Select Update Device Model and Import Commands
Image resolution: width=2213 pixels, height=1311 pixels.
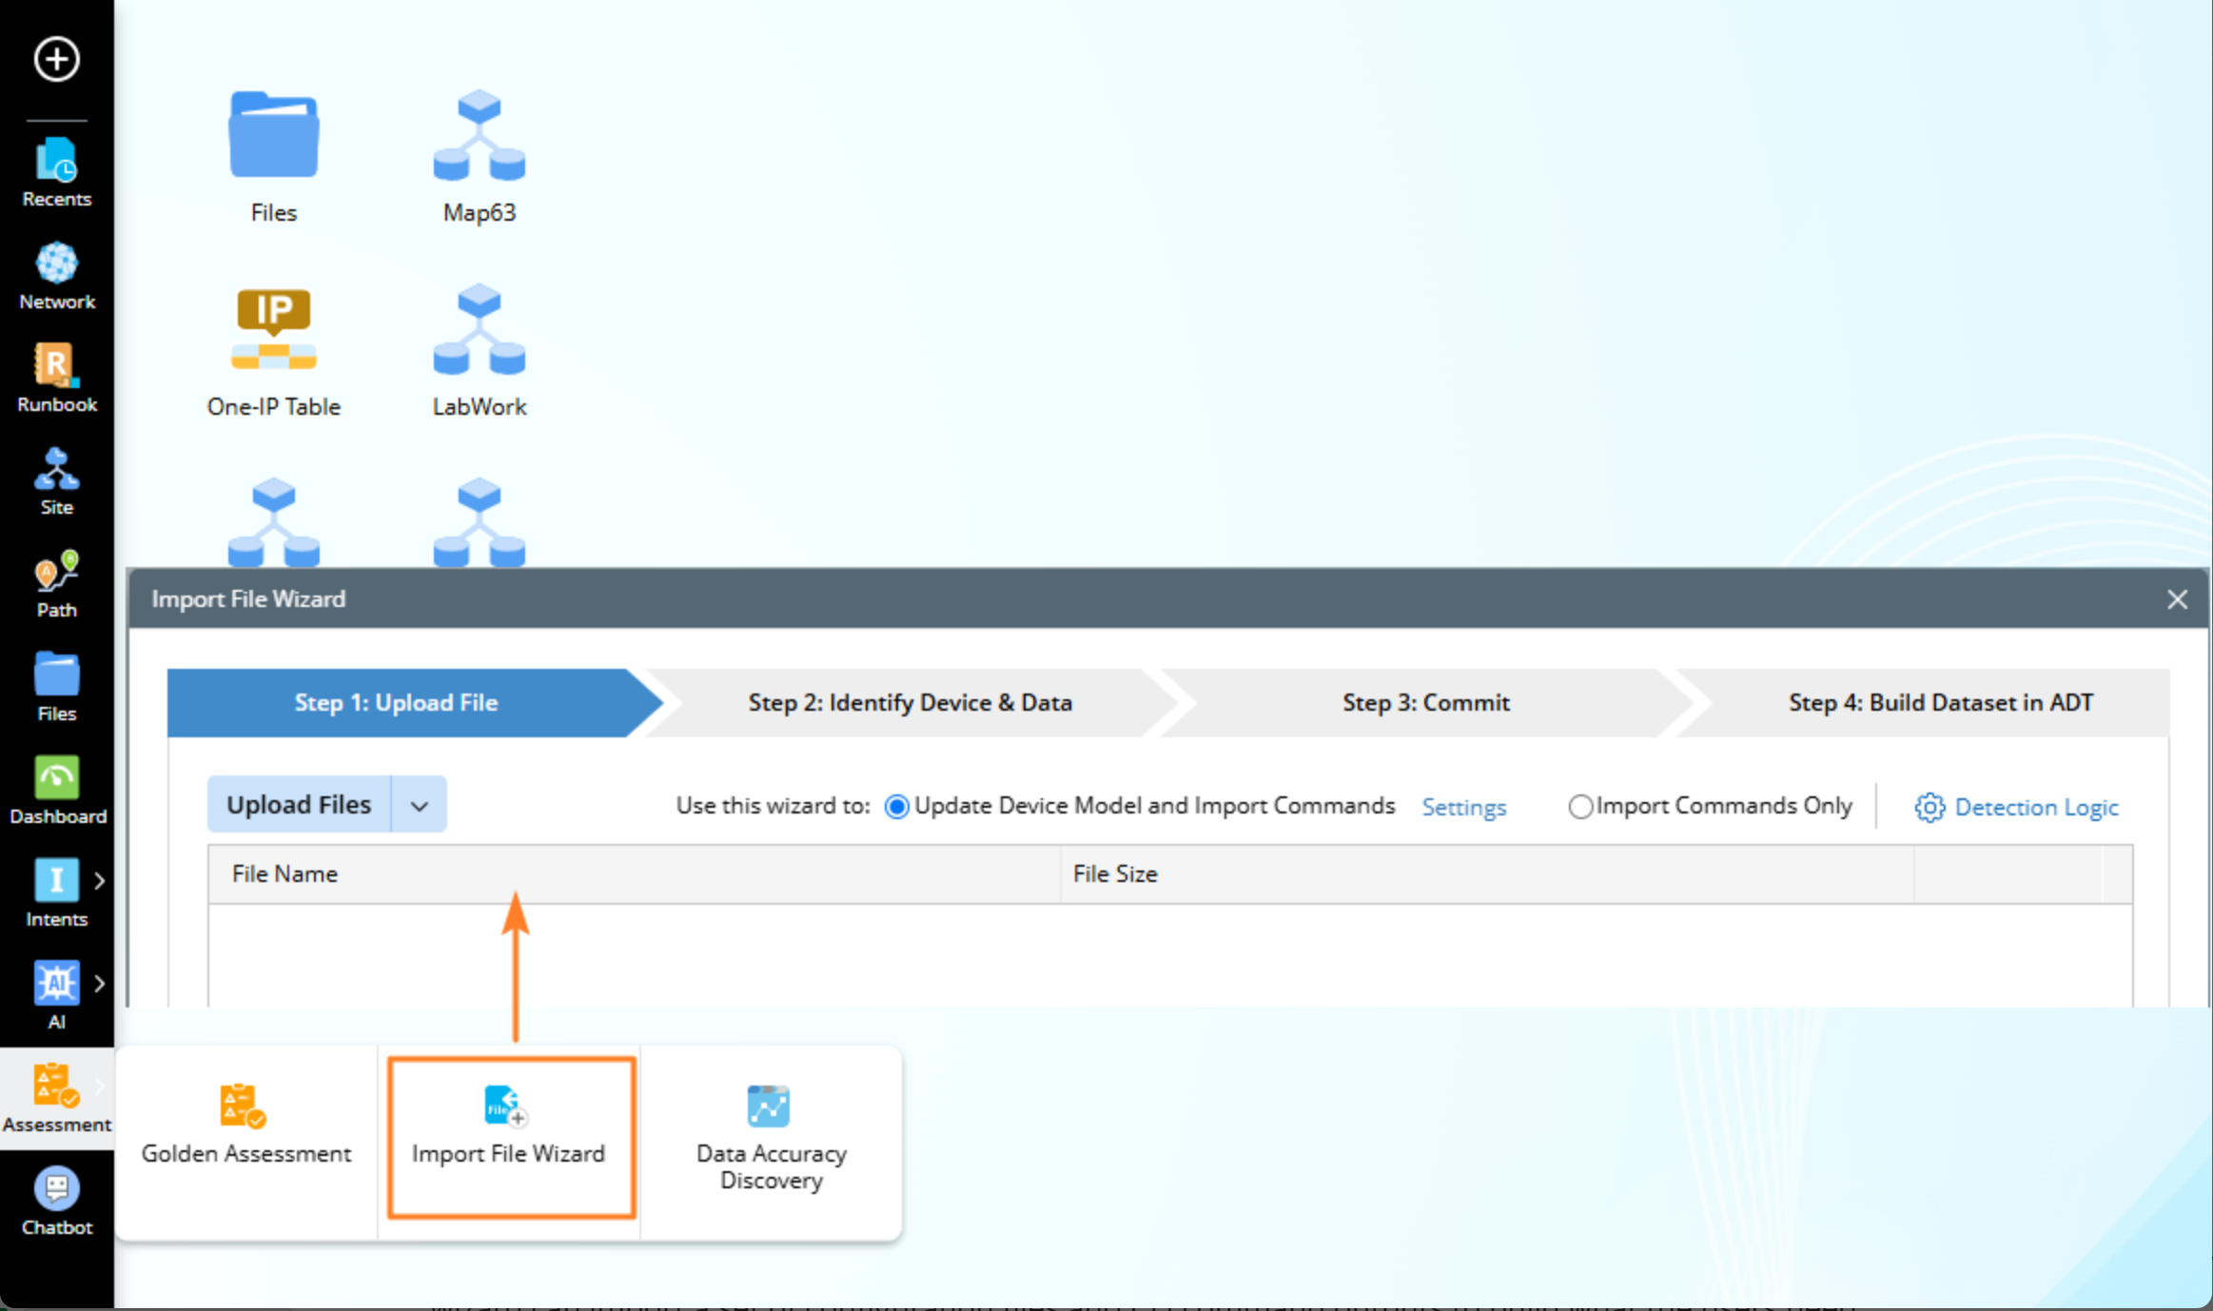896,807
